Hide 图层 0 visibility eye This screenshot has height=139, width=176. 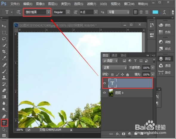coord(104,93)
